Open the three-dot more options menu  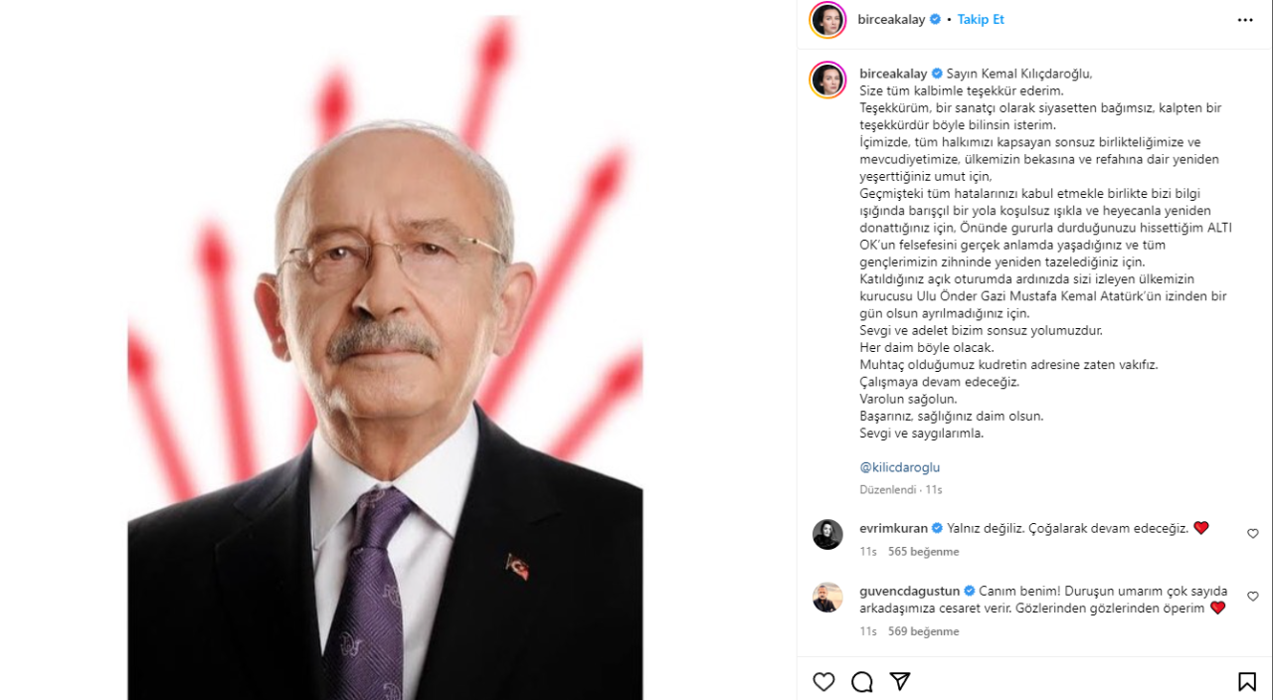click(x=1245, y=20)
